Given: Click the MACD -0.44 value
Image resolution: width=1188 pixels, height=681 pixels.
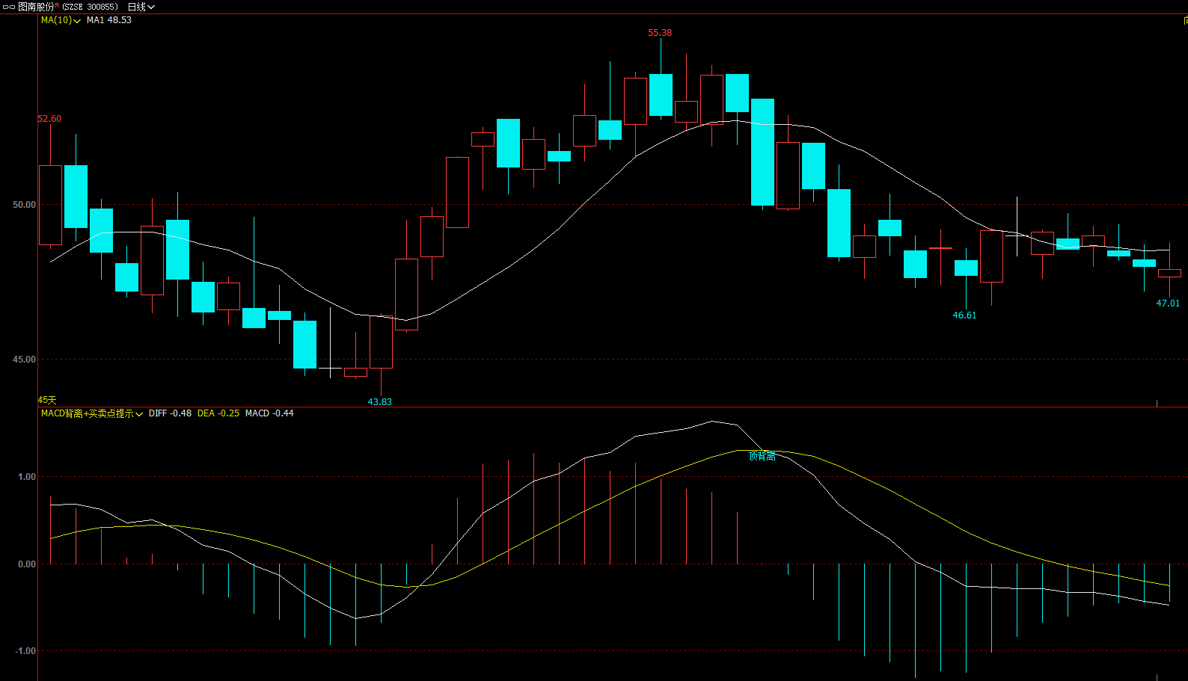Looking at the screenshot, I should point(269,413).
